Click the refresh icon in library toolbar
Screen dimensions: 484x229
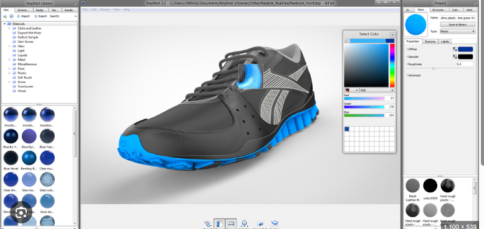point(11,16)
